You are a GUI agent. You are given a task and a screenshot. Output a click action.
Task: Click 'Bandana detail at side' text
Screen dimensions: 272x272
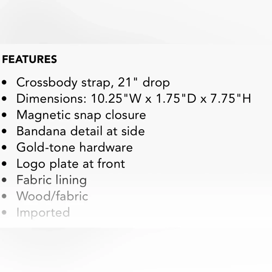pyautogui.click(x=81, y=131)
